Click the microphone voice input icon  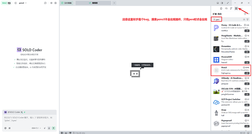pos(49,128)
